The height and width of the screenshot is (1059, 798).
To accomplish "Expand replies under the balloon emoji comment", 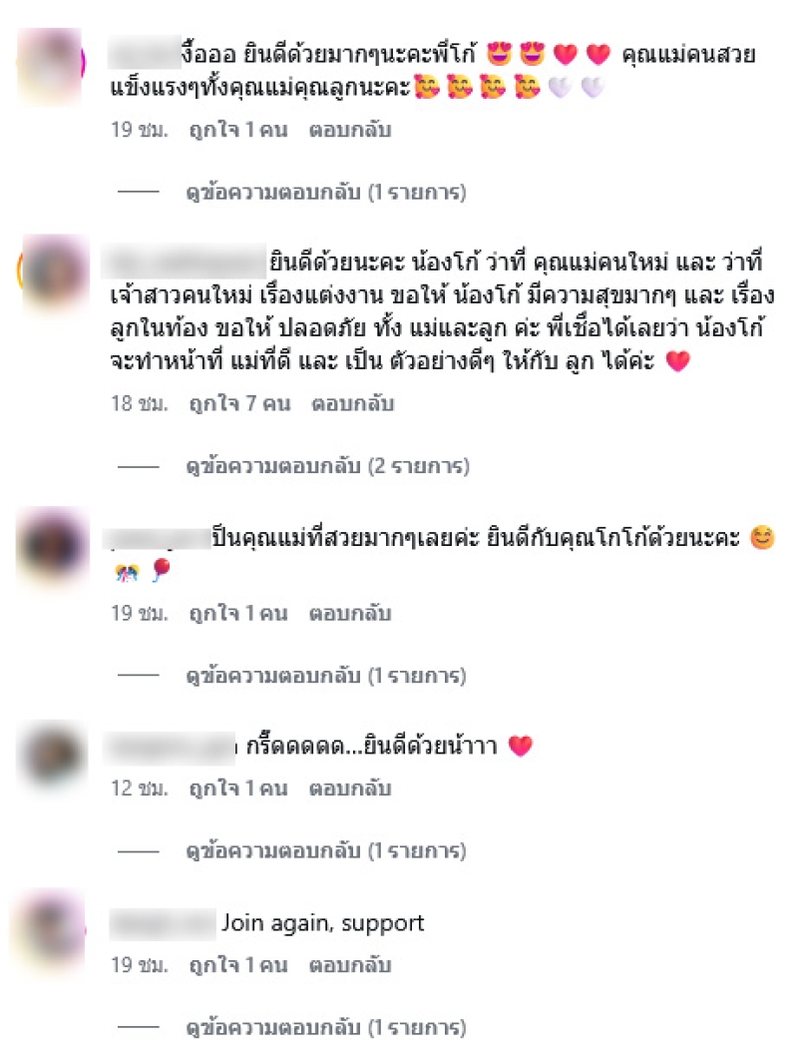I will tap(326, 676).
